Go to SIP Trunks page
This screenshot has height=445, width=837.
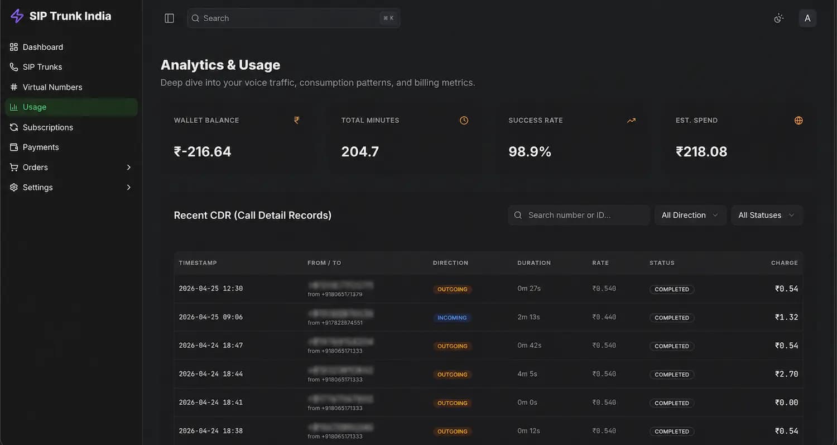point(71,67)
